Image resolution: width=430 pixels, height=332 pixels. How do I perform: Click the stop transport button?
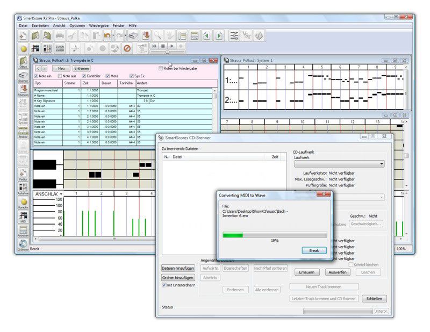163,46
